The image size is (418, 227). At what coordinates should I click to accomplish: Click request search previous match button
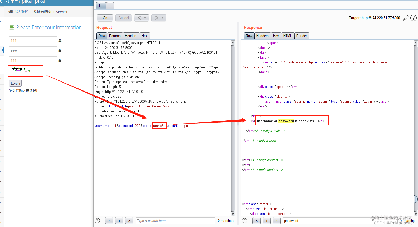click(109, 221)
